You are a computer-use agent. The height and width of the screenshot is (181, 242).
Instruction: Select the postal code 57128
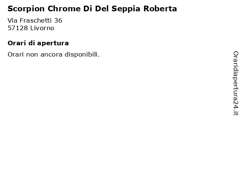(18, 28)
